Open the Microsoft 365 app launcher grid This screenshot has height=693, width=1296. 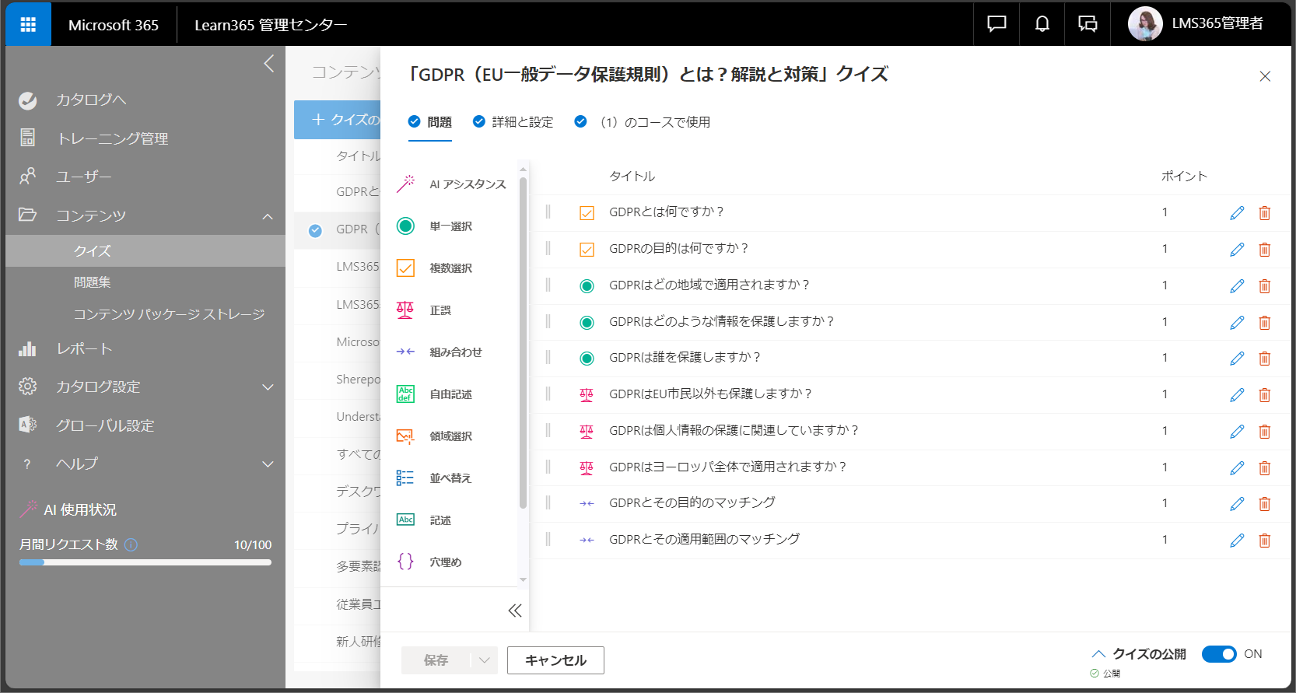coord(28,24)
